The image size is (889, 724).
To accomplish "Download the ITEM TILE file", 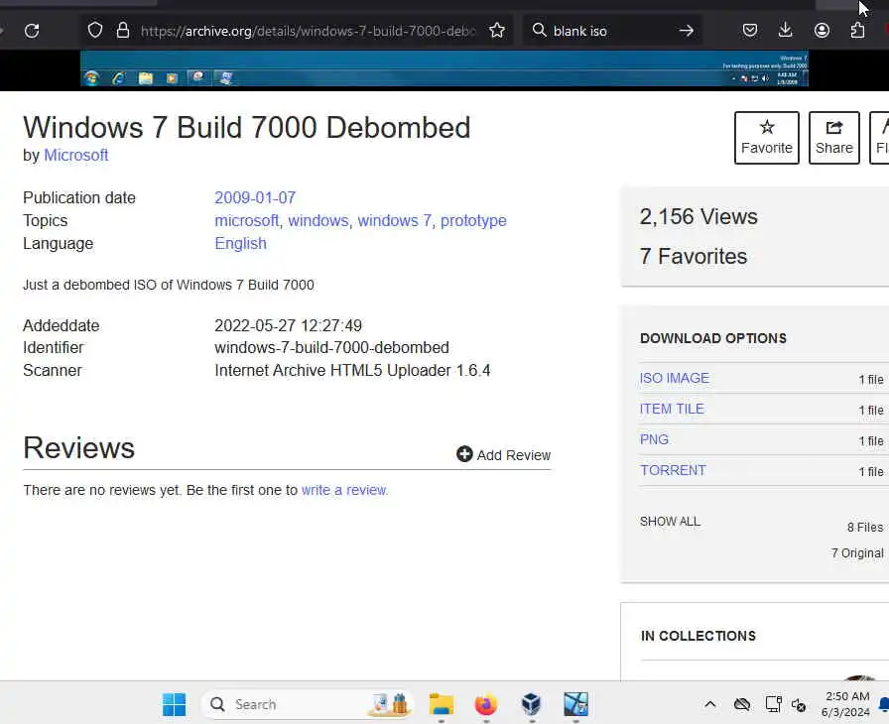I will (672, 409).
